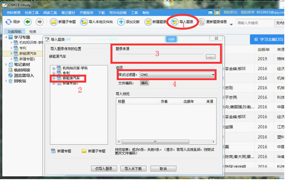Collapse 学习专题 tree node
The height and width of the screenshot is (180, 285).
[6, 37]
